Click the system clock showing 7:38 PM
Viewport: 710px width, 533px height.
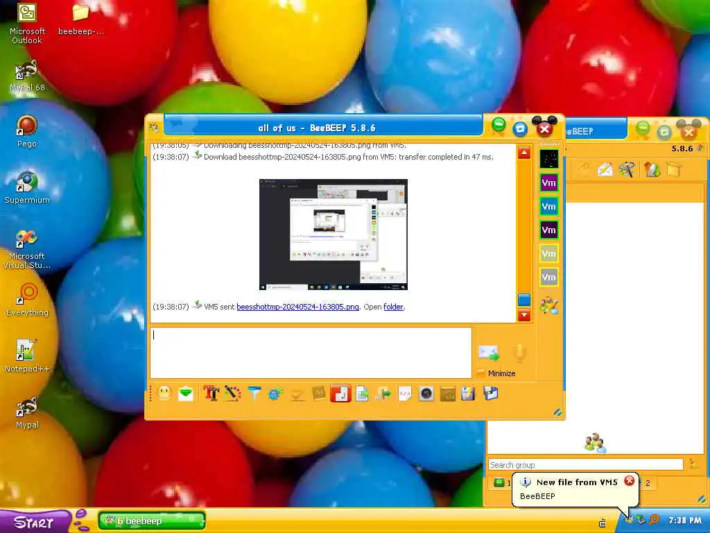click(x=684, y=521)
